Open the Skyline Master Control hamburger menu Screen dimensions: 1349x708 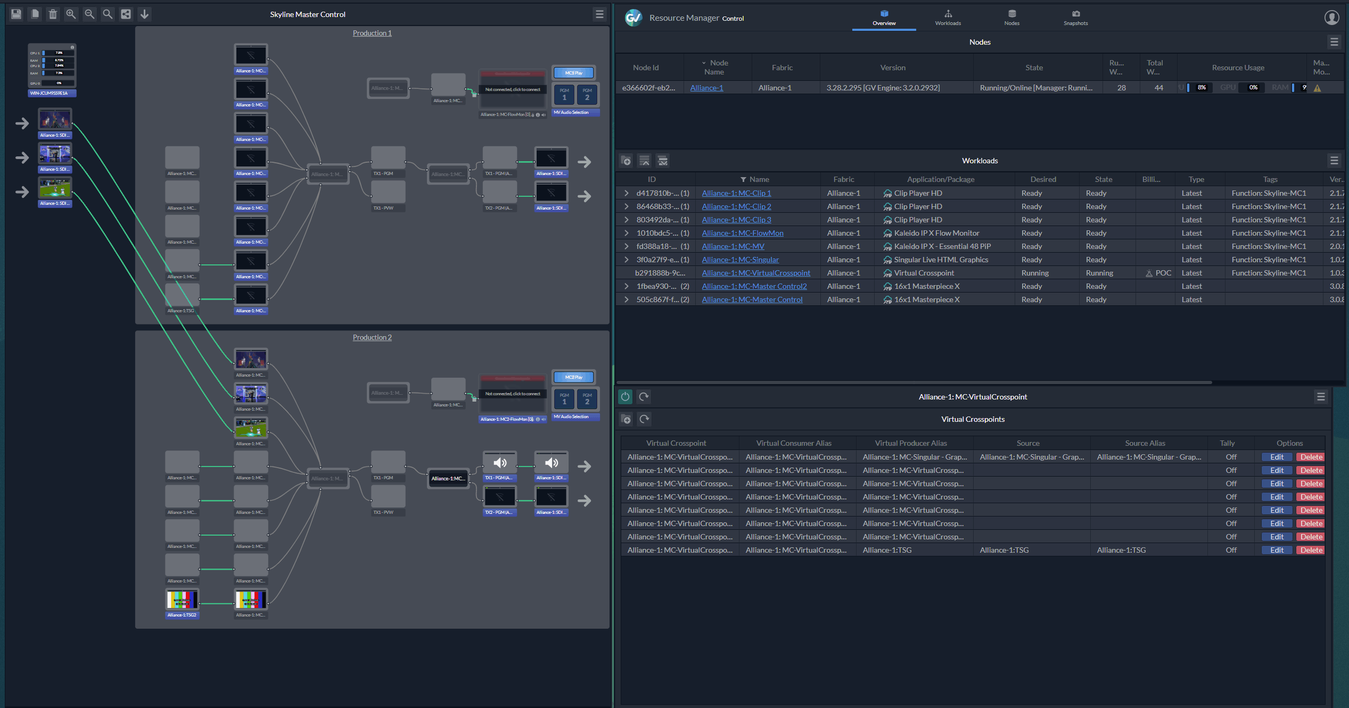599,14
